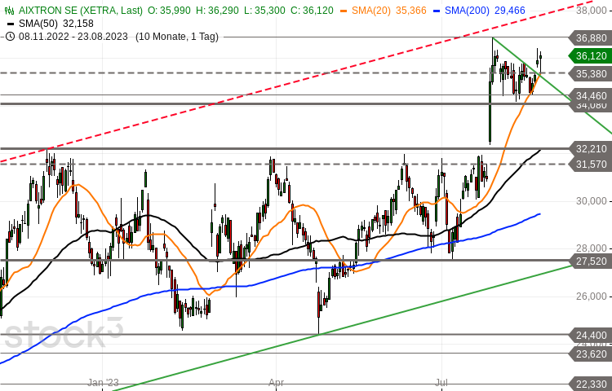Viewport: 612px width, 391px height.
Task: Click the Jul time axis label
Action: (x=443, y=382)
